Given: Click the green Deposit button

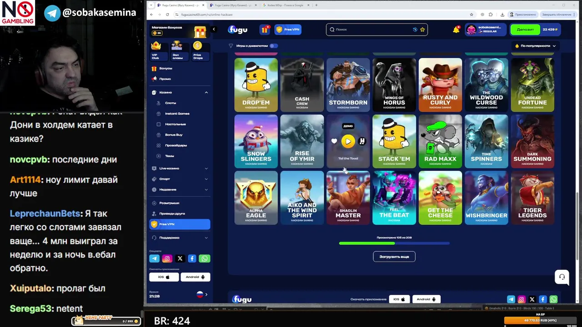Looking at the screenshot, I should (525, 30).
